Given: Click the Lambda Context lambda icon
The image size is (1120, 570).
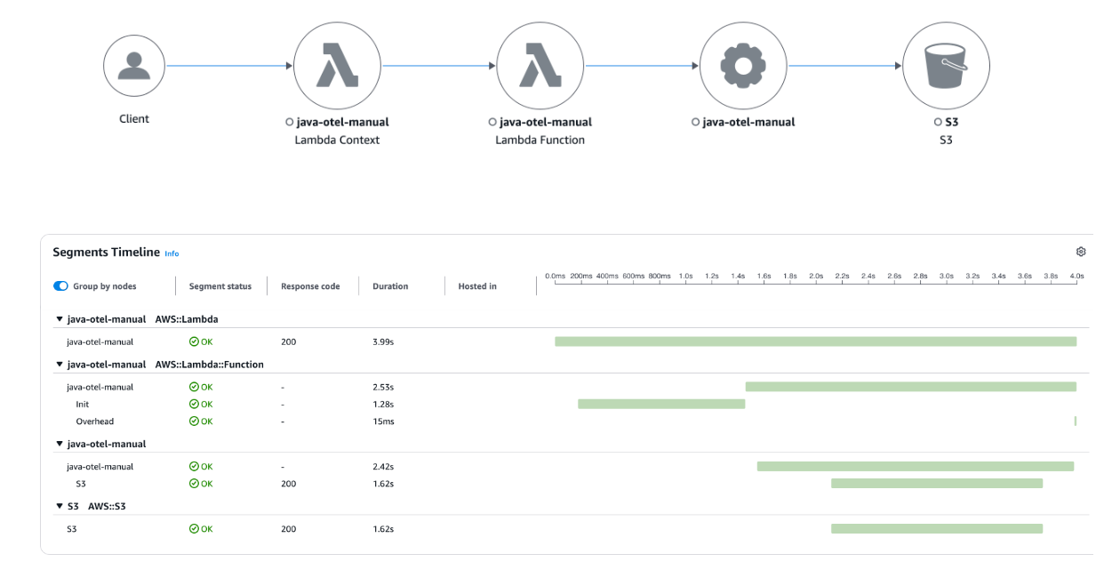Looking at the screenshot, I should [337, 65].
